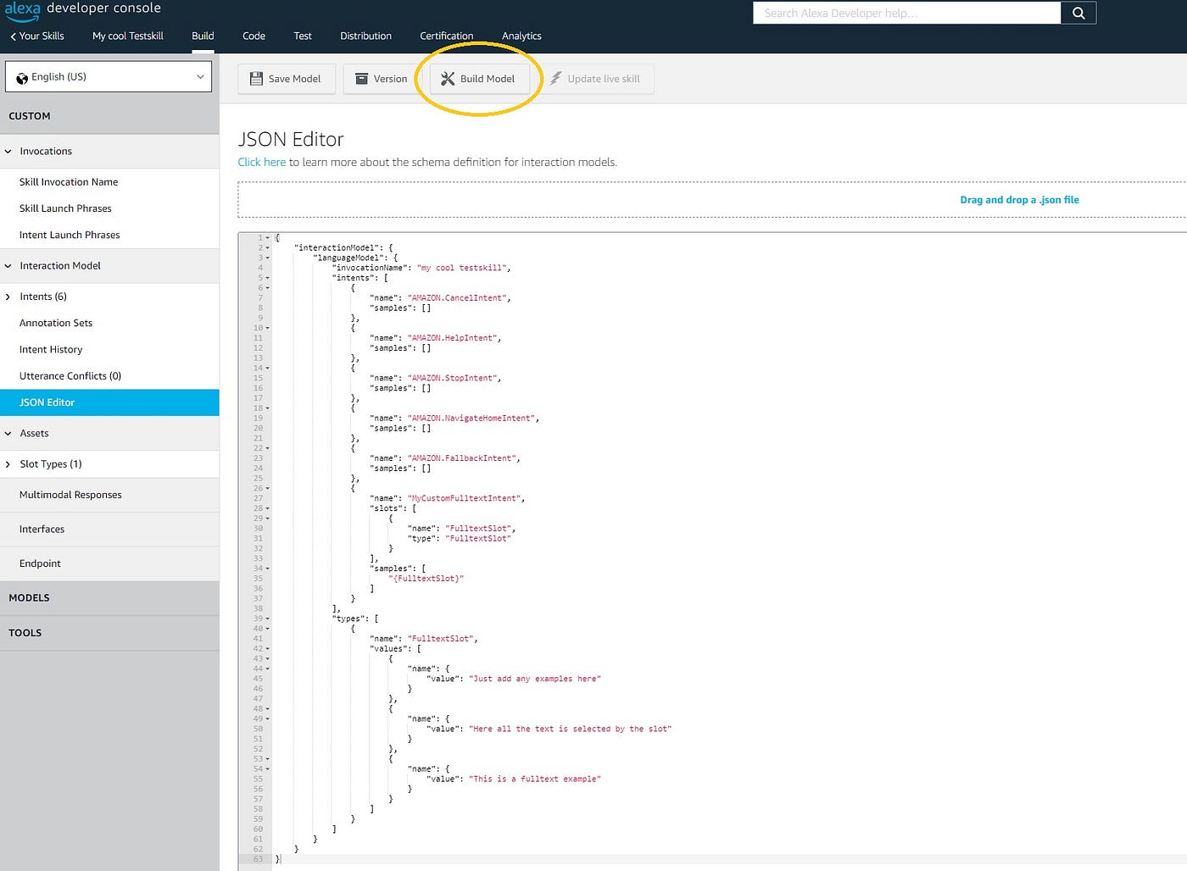
Task: Follow the Click here schema link
Action: coord(262,162)
